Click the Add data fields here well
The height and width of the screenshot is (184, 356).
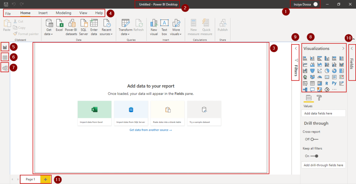[x=324, y=113]
